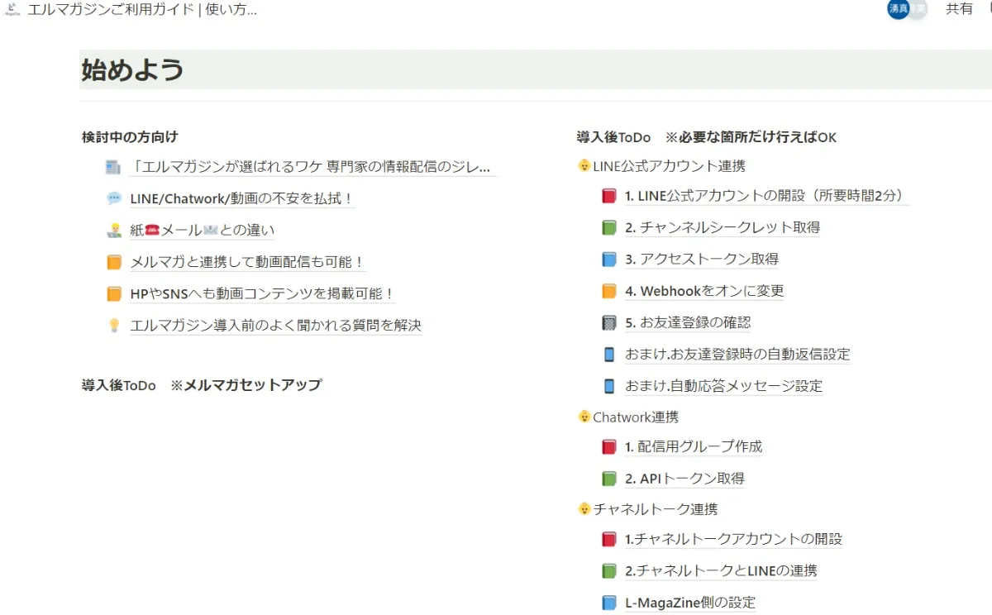The width and height of the screenshot is (992, 615).
Task: Open メルマガと連携して動画配信も可能！ link
Action: click(x=247, y=262)
